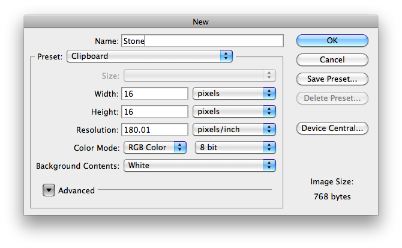Click the Width value field

[155, 94]
